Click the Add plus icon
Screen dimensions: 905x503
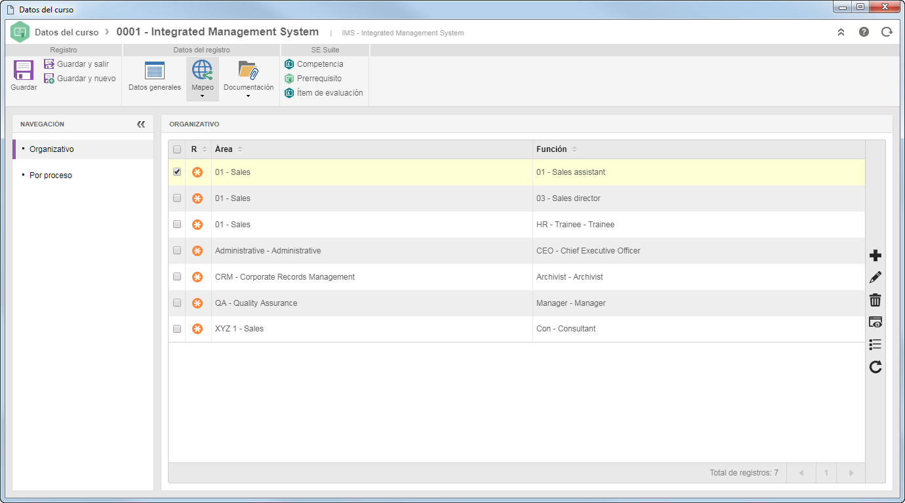click(875, 255)
